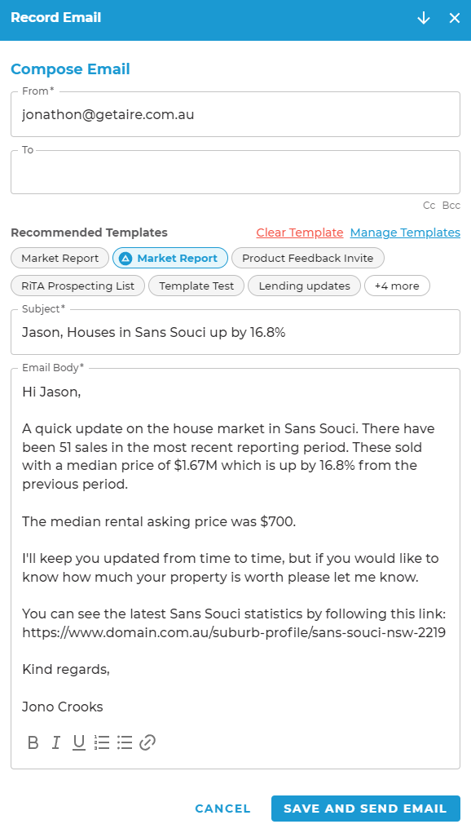
Task: Open the Manage Templates link
Action: pos(405,233)
